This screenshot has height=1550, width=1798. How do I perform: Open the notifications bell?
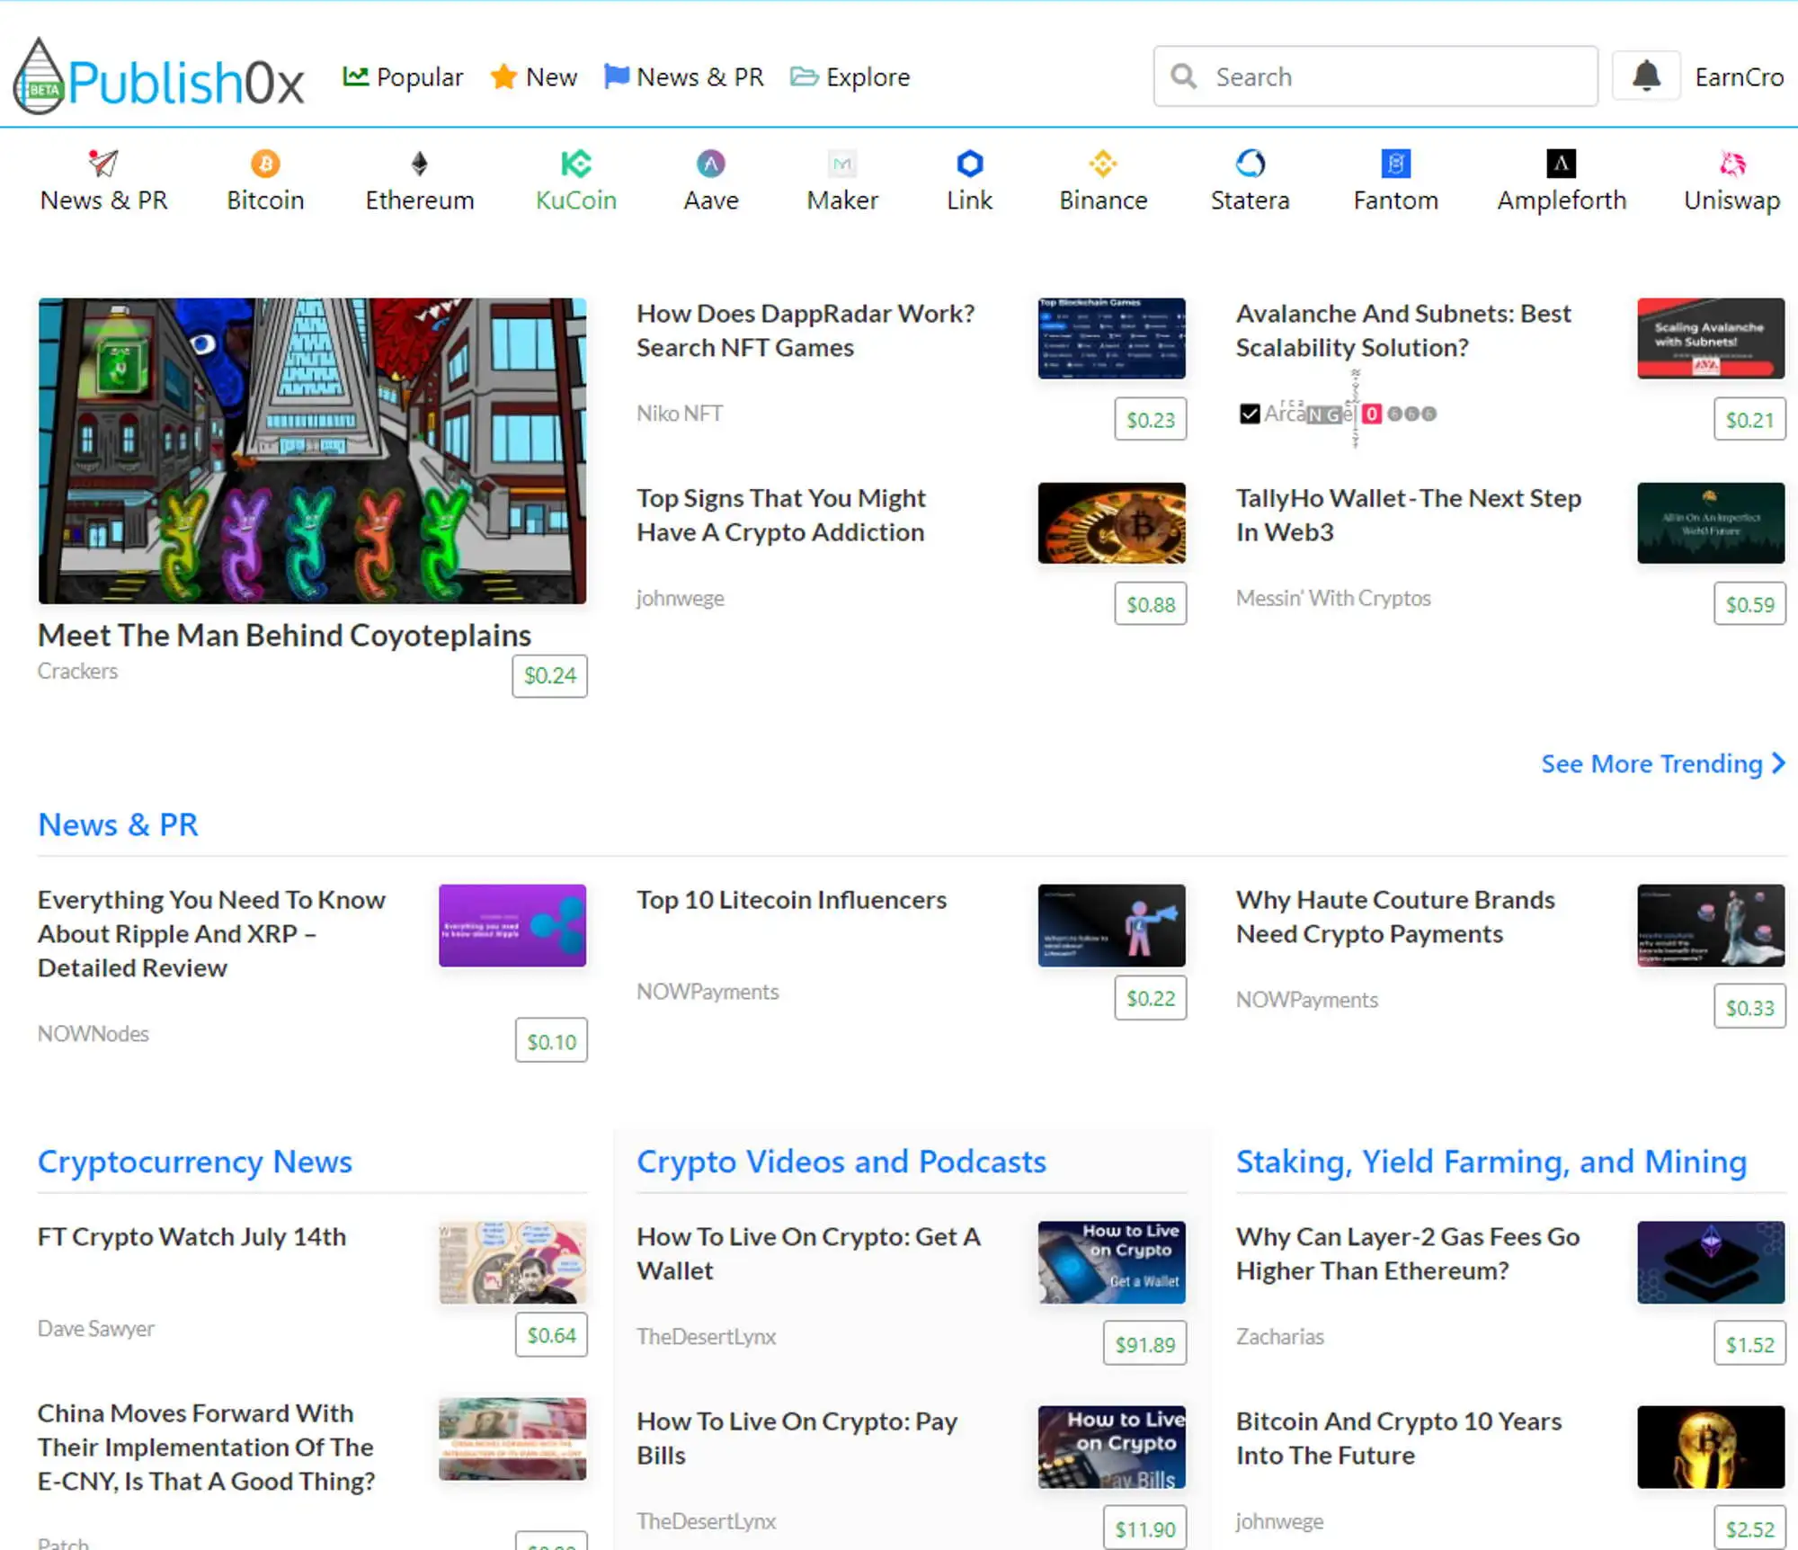click(1646, 76)
